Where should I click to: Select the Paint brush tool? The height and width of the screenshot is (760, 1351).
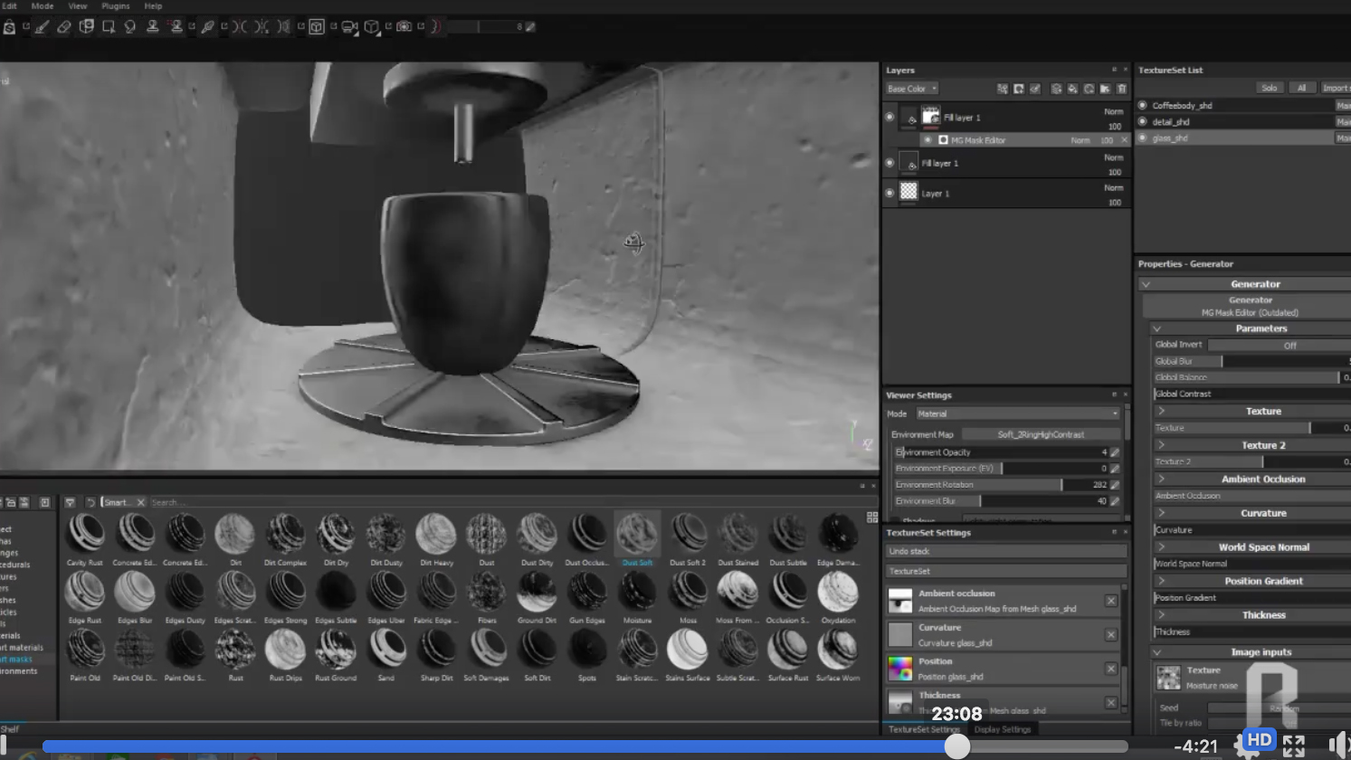point(42,27)
